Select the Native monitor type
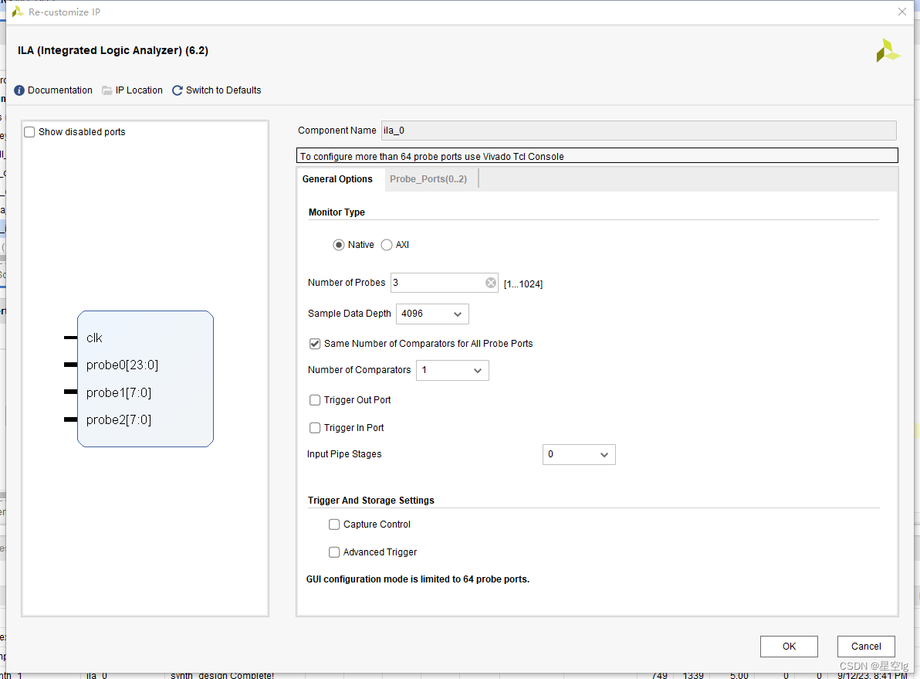920x679 pixels. [x=339, y=245]
